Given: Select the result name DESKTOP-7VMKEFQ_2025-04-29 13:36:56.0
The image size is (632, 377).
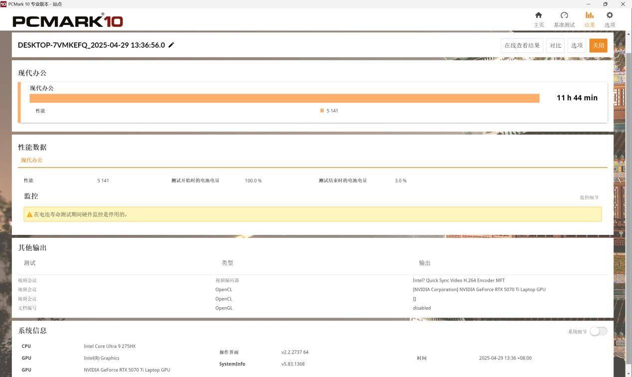Looking at the screenshot, I should (91, 45).
